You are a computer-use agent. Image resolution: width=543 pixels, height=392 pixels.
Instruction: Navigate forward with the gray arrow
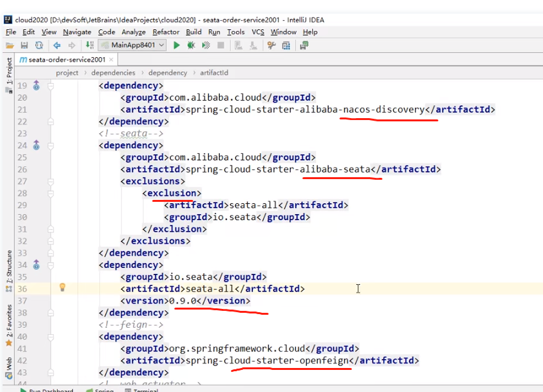point(72,45)
